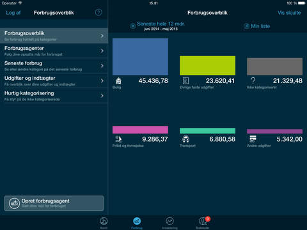
Task: Select the Forbrugsoverblik menu item
Action: pos(54,36)
